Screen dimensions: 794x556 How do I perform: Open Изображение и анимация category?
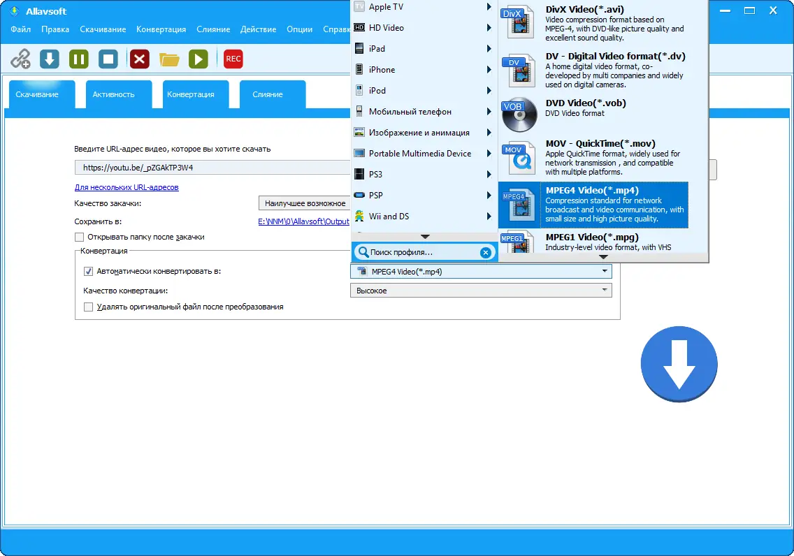(x=423, y=133)
